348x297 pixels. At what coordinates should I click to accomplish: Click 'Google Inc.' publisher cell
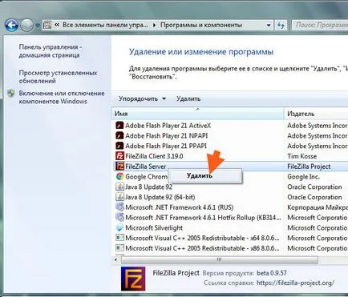point(303,177)
